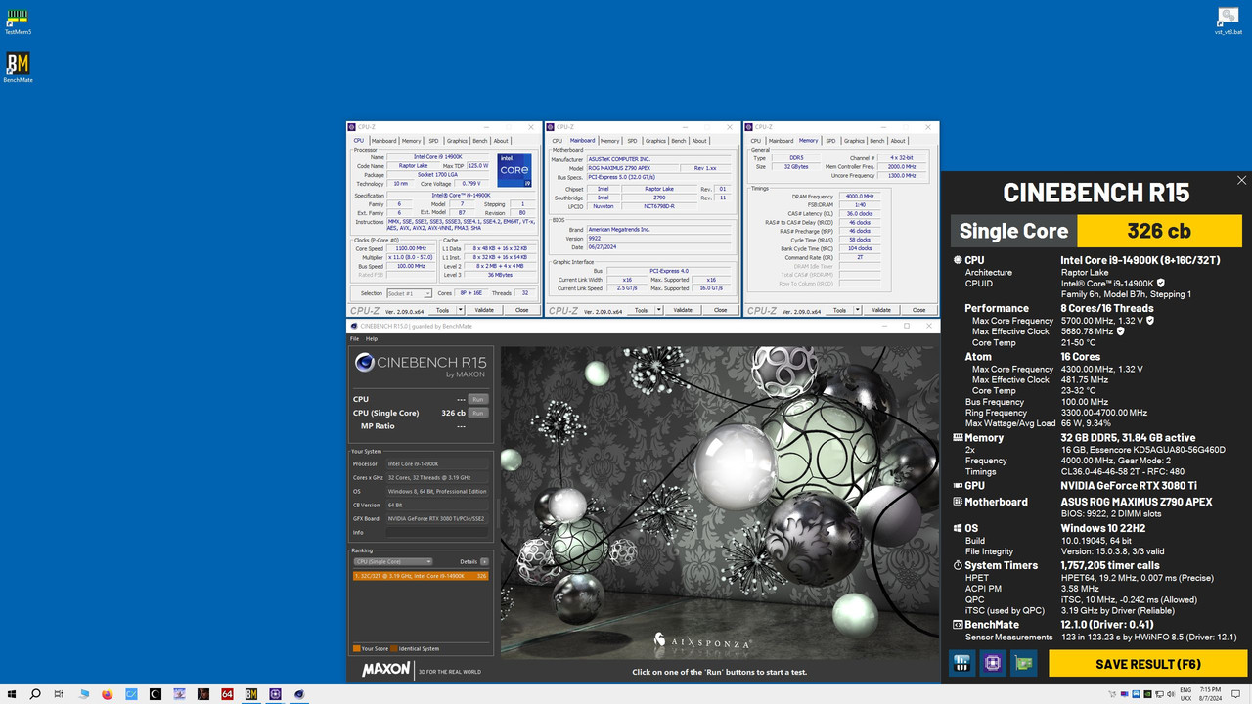Image resolution: width=1252 pixels, height=704 pixels.
Task: Click the Info input field in Cinebench
Action: (437, 532)
